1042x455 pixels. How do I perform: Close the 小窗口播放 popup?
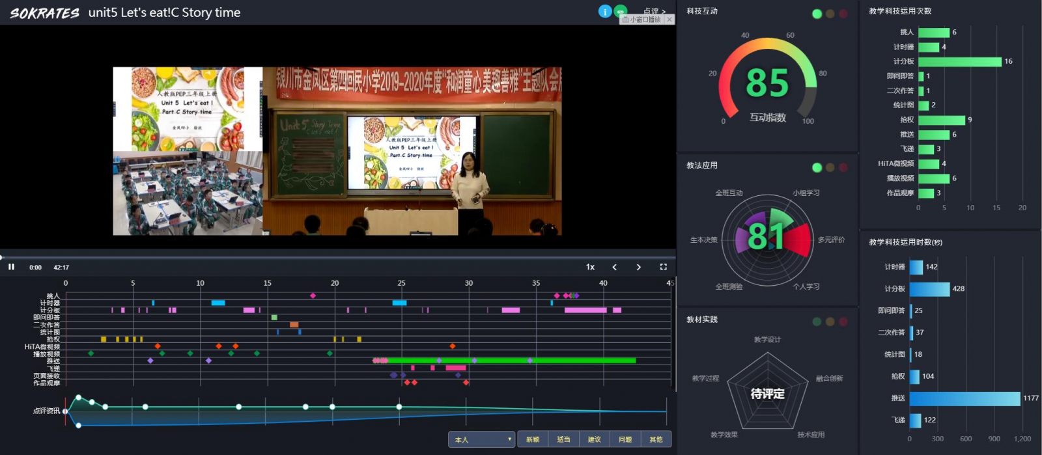pyautogui.click(x=669, y=20)
